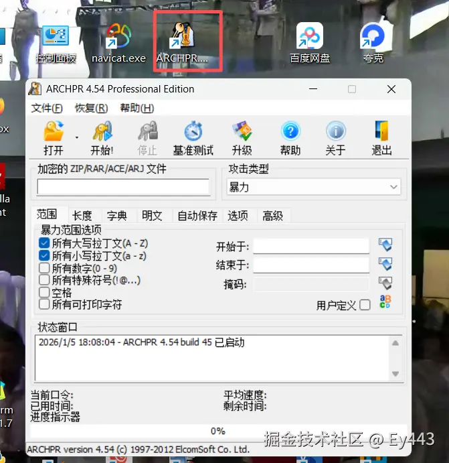Toggle the 用户定义 checkbox

[x=365, y=305]
